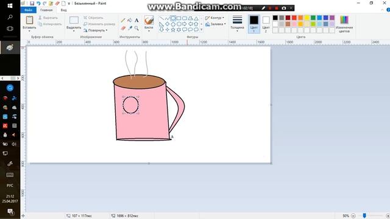Open the Customize Quick Access Toolbar arrow
This screenshot has height=219, width=390.
[69, 4]
